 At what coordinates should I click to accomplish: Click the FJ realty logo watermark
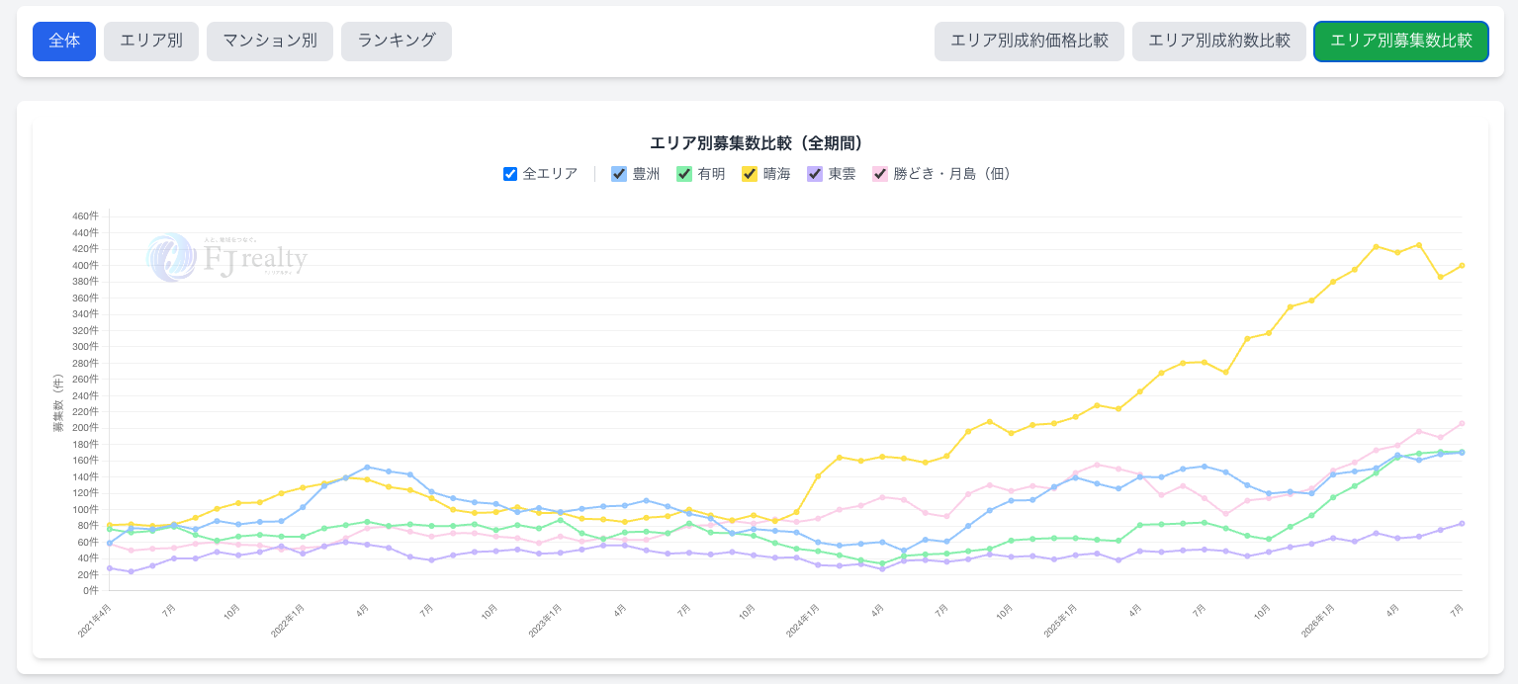pos(227,257)
